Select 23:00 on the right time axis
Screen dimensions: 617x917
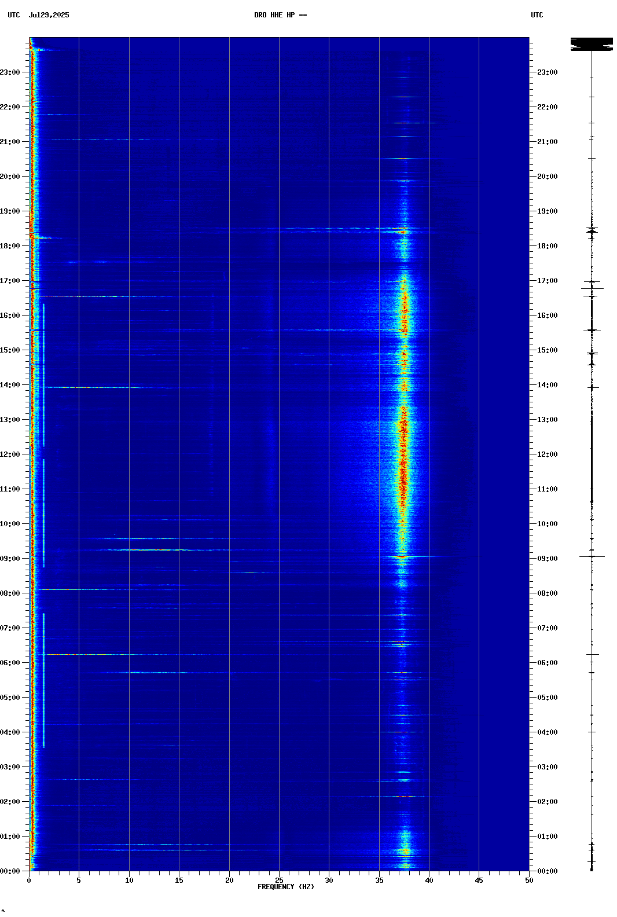548,72
